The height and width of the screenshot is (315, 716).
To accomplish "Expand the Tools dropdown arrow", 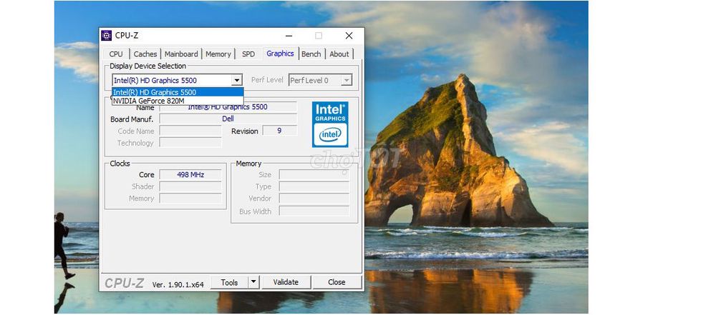I will click(x=254, y=282).
